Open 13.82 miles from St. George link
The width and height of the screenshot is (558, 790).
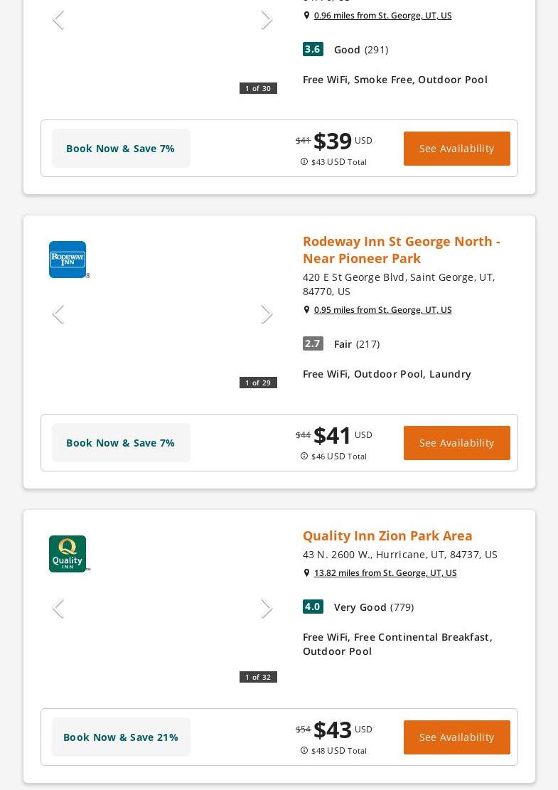(385, 573)
